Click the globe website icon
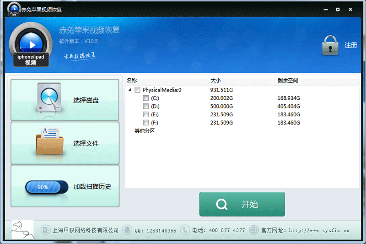Viewport: 366px width, 244px height. tap(254, 230)
